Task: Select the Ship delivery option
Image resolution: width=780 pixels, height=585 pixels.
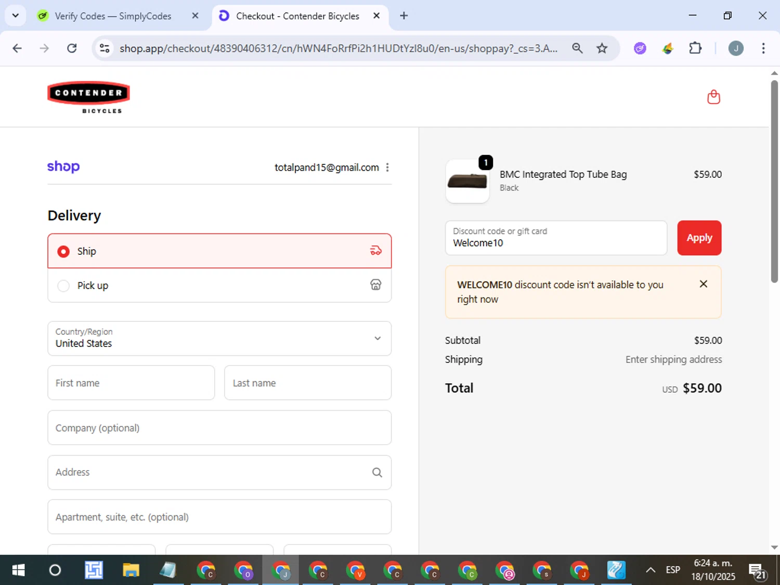Action: [x=219, y=251]
